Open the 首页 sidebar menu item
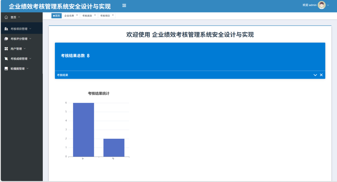Viewport: 337px width, 182px height. pos(21,17)
